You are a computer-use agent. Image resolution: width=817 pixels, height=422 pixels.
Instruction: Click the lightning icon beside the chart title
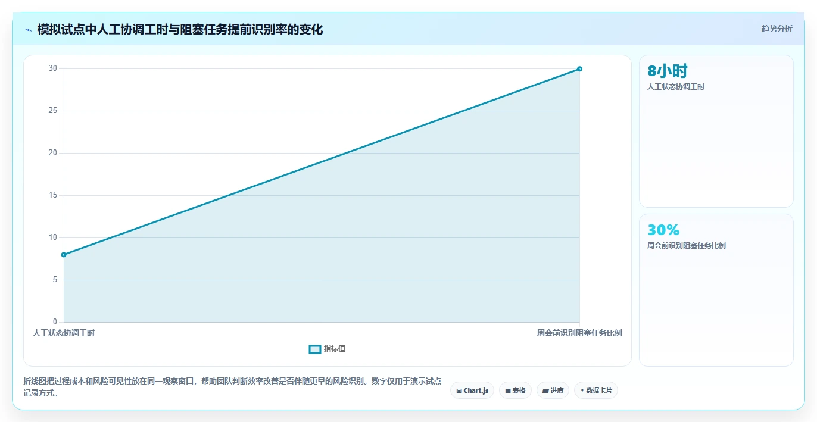28,30
